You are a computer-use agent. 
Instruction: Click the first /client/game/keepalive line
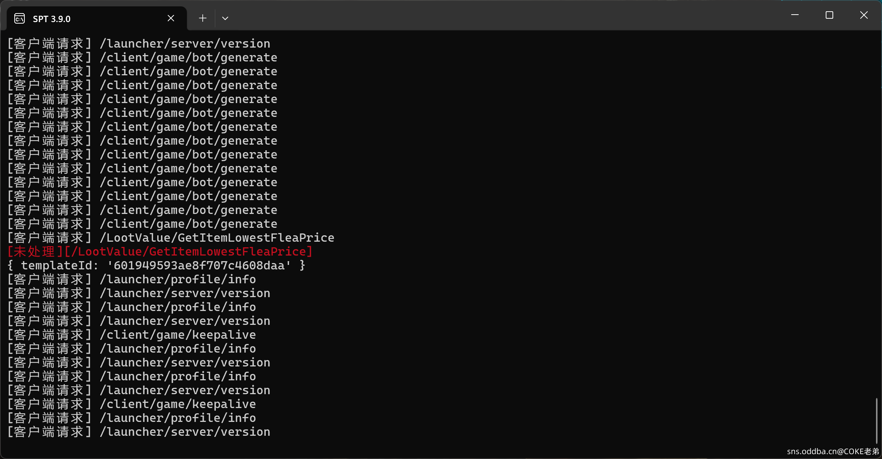tap(131, 335)
